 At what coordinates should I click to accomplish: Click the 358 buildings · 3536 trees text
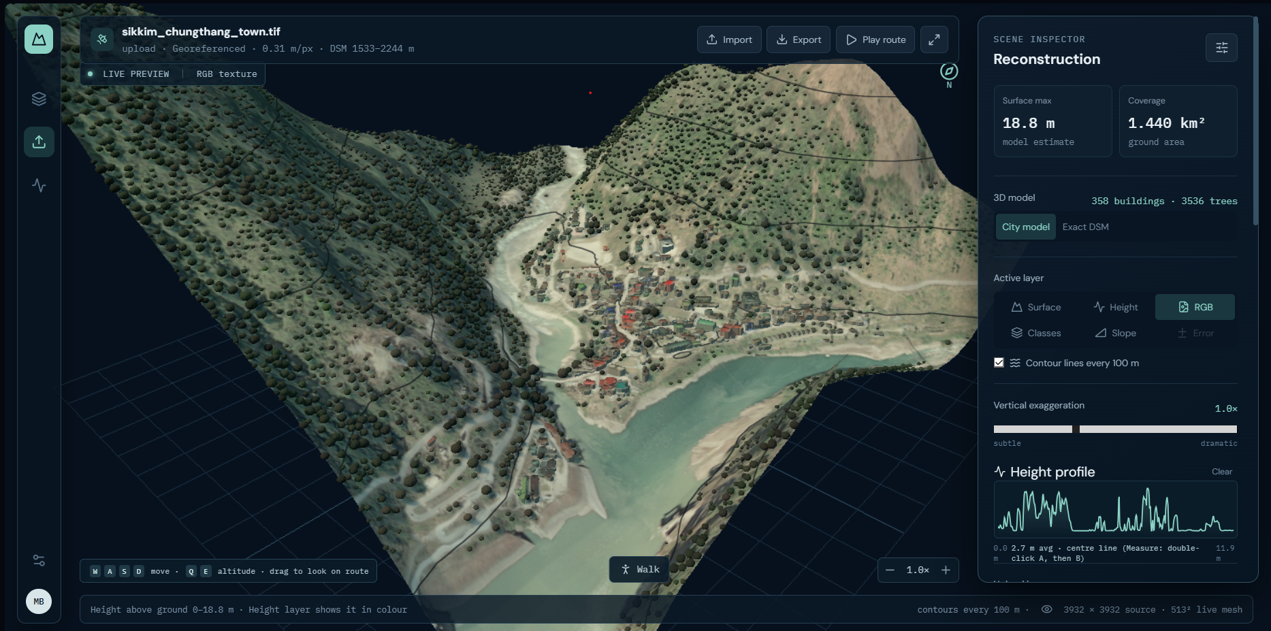pos(1164,201)
